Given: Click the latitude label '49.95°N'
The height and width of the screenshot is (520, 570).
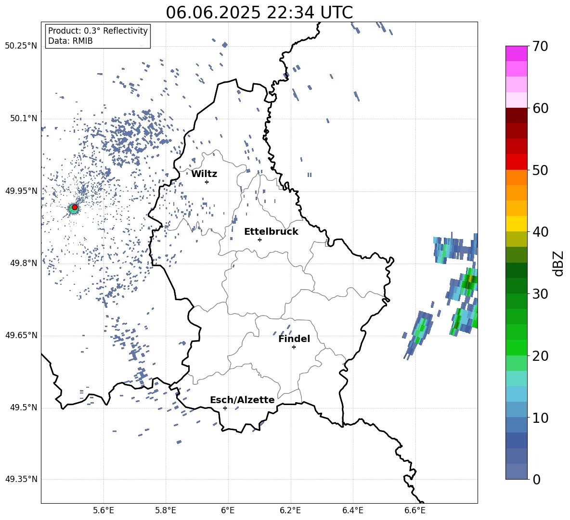Looking at the screenshot, I should point(21,191).
